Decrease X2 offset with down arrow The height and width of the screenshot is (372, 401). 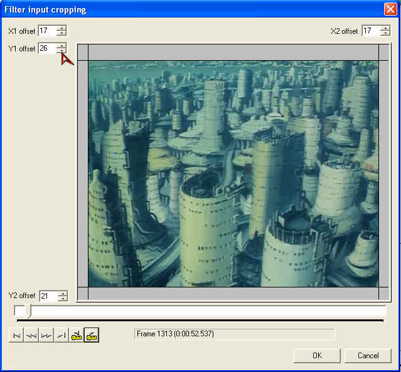(385, 33)
